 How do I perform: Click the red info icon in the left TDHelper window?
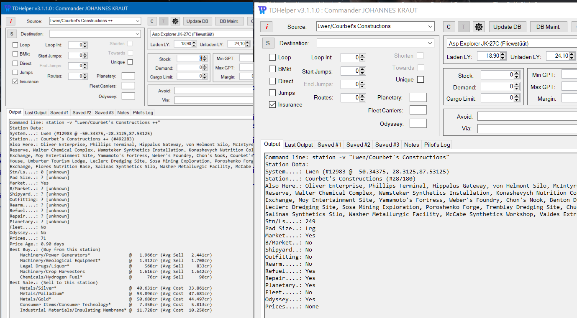[x=11, y=21]
